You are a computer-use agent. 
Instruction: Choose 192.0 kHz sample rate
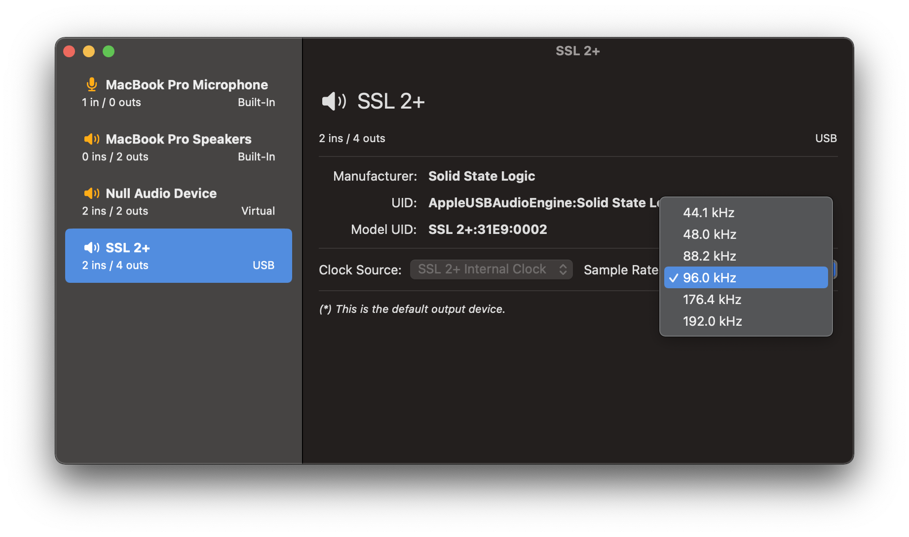coord(746,321)
